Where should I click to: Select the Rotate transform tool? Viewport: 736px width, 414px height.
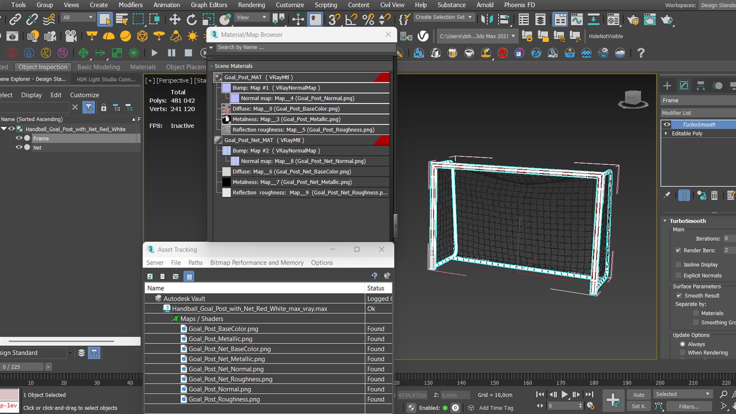[191, 19]
